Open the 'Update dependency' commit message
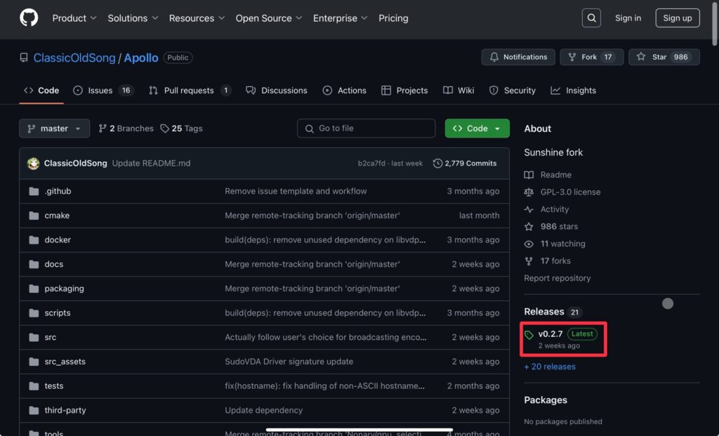Screen dimensions: 719x436 click(264, 410)
